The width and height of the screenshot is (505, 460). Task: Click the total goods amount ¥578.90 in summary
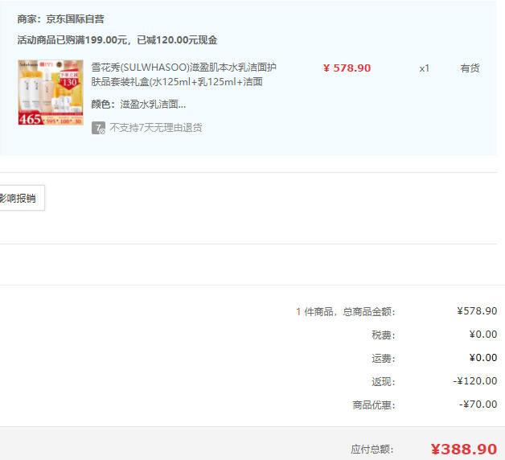pyautogui.click(x=477, y=311)
